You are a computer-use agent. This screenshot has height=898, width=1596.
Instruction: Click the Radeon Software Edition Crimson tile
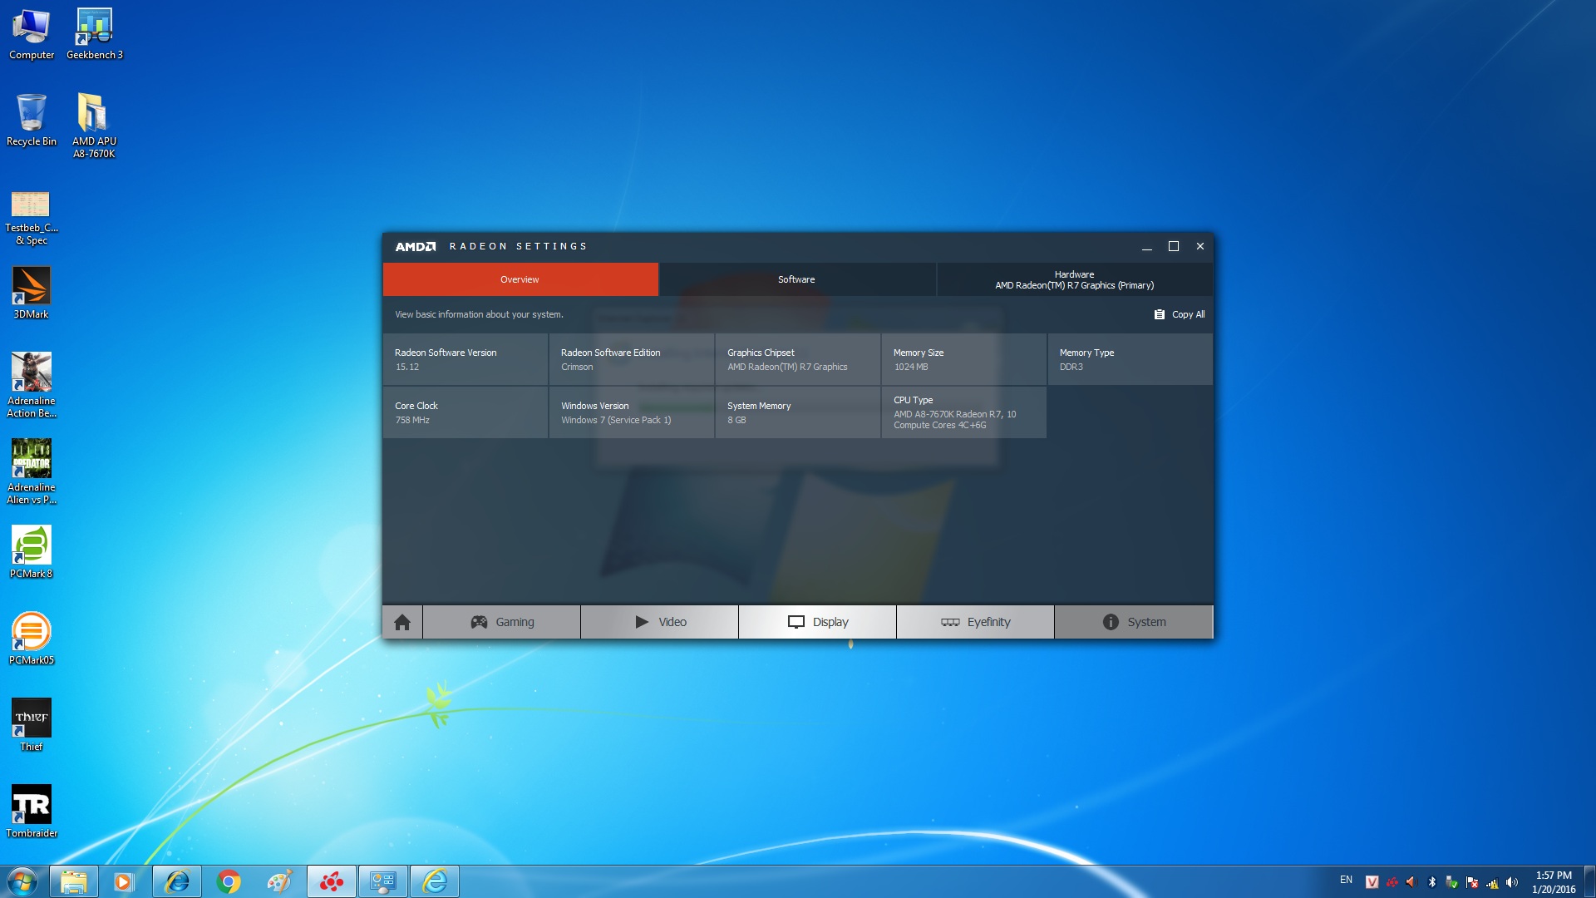[x=632, y=359]
